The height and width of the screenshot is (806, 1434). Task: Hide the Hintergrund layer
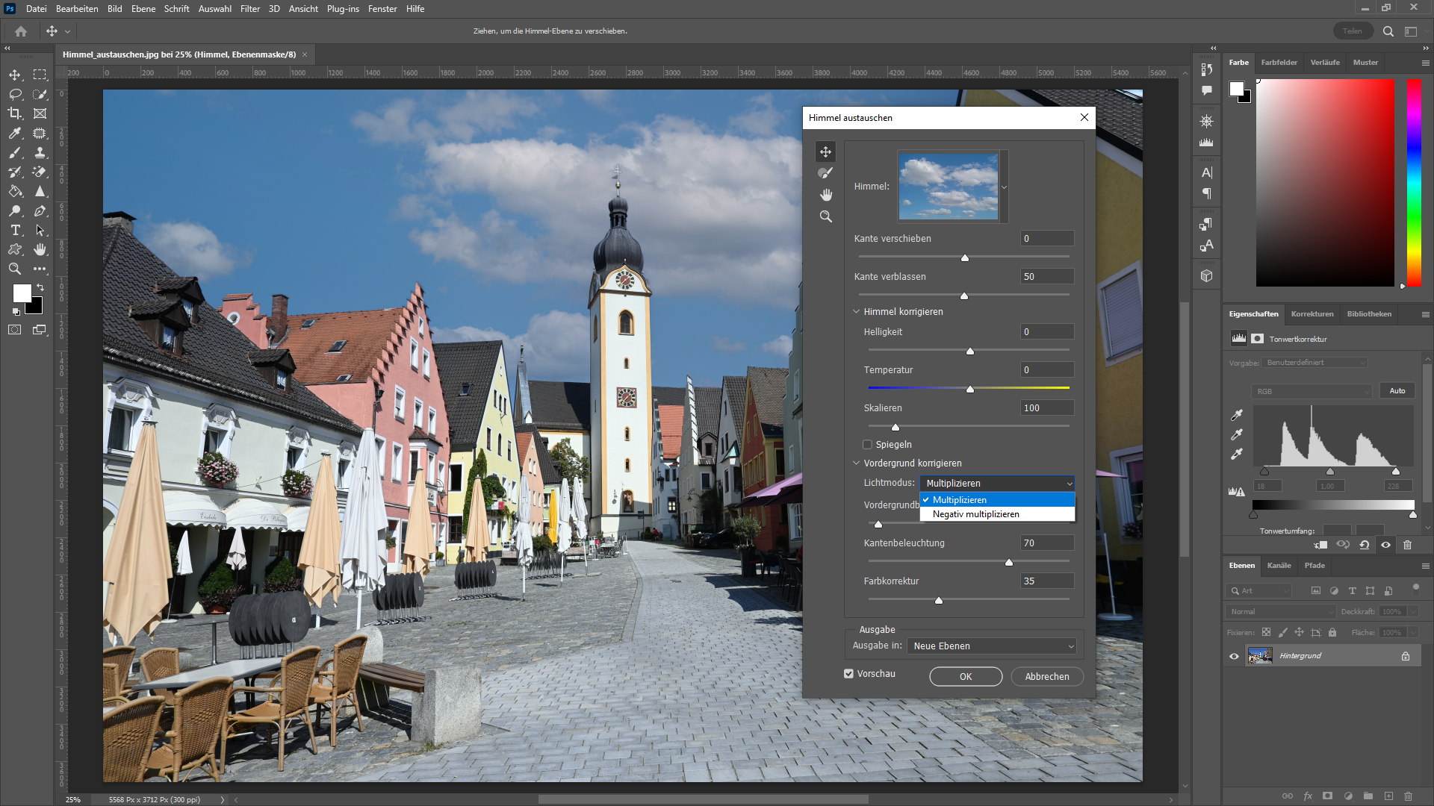tap(1234, 656)
